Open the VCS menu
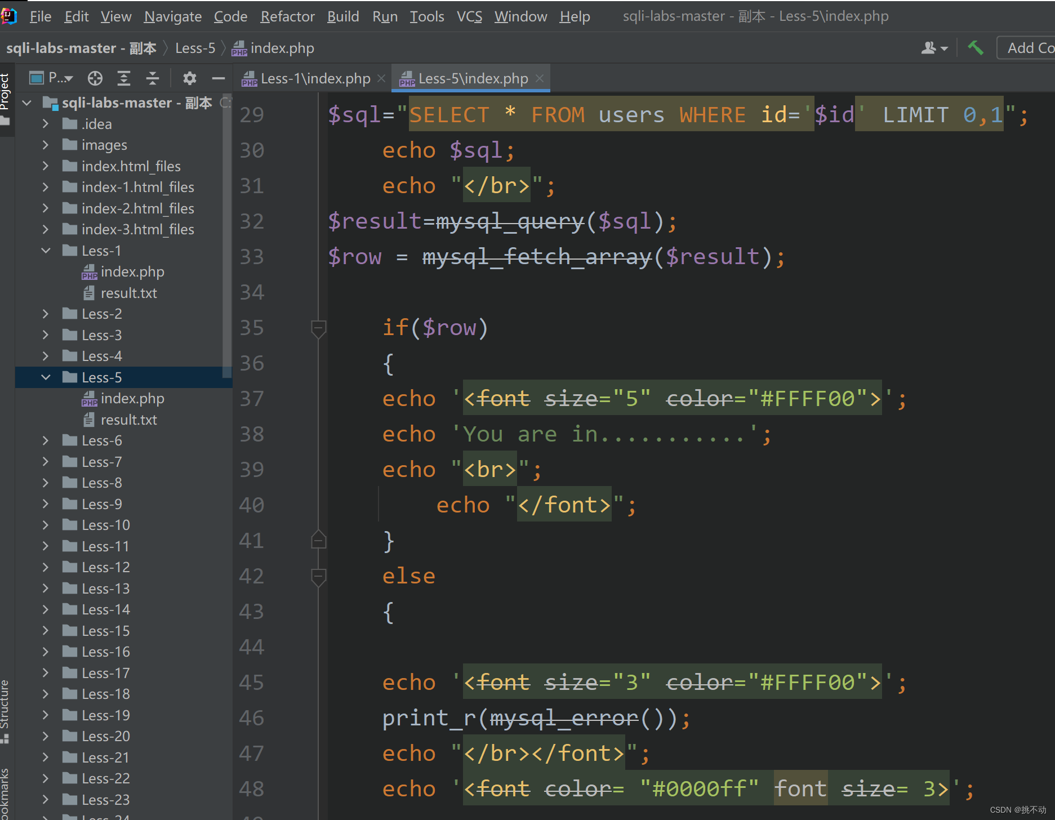Screen dimensions: 1055x820 469,16
